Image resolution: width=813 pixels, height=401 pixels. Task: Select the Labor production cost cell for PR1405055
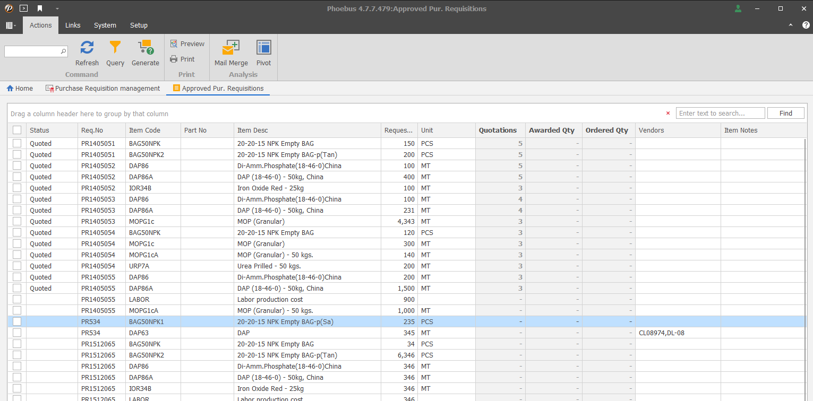pos(307,299)
